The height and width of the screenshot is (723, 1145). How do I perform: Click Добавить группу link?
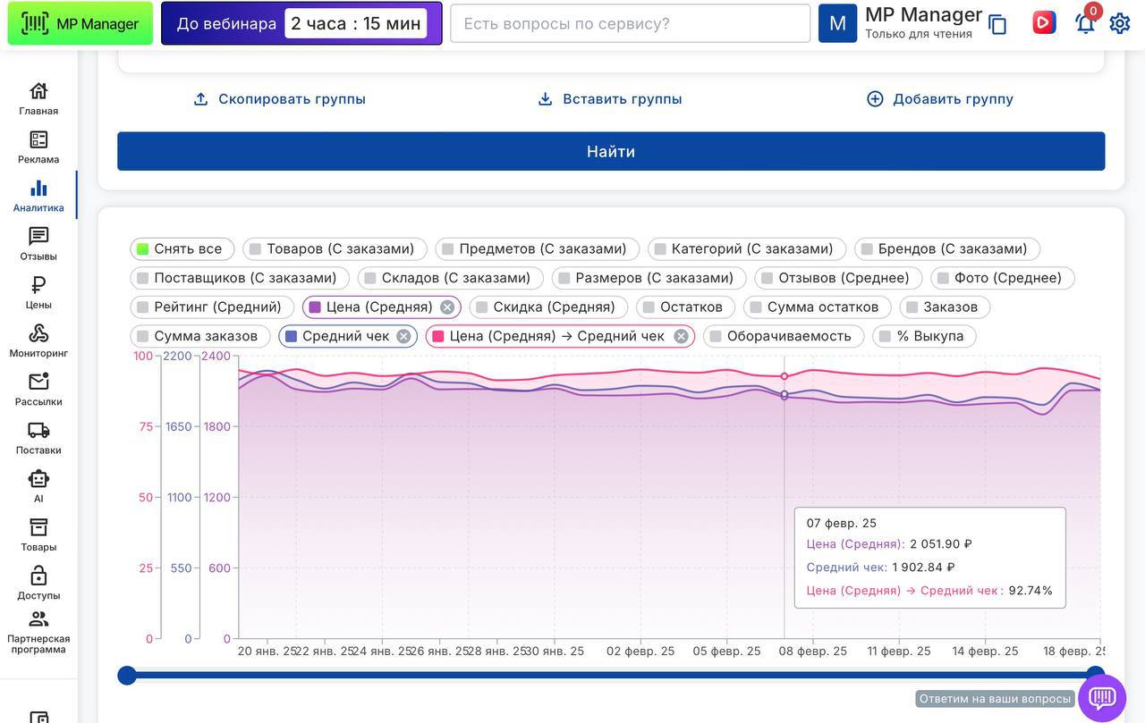click(x=940, y=99)
